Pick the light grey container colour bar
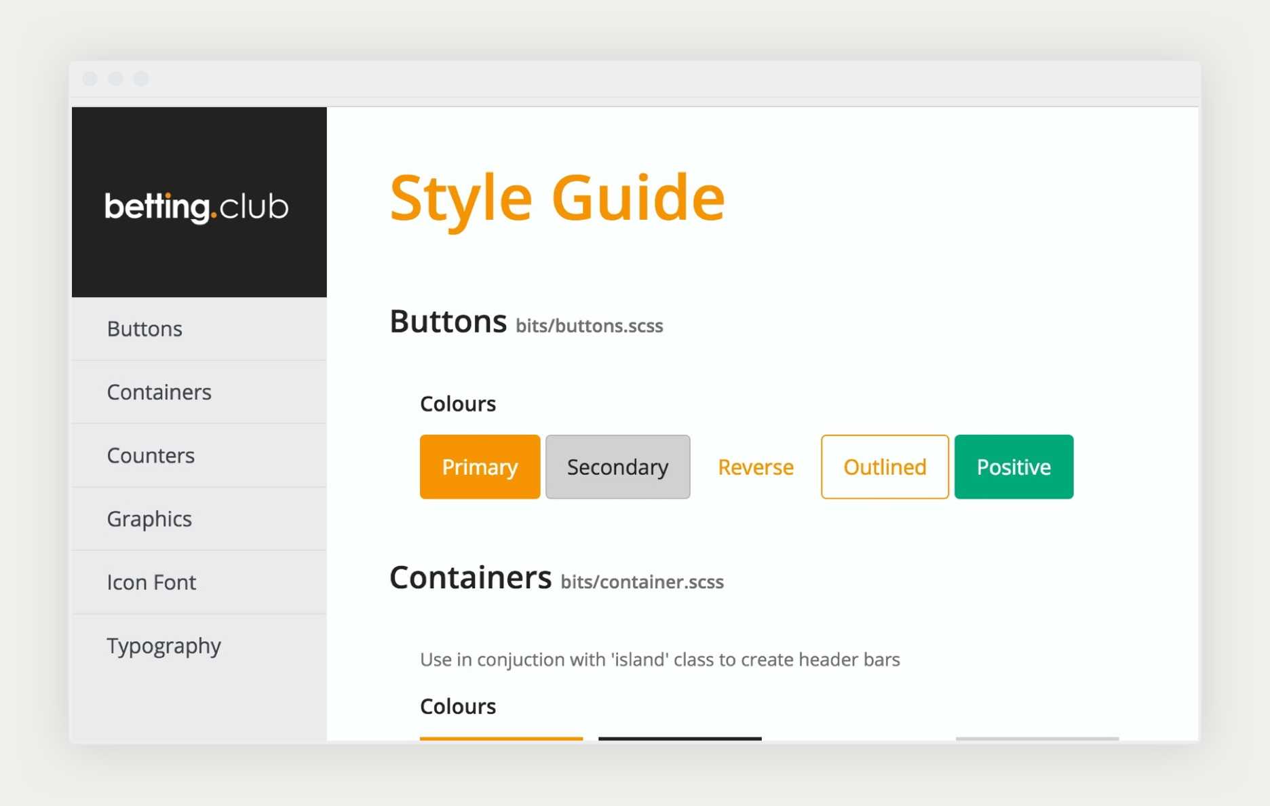 tap(1037, 738)
